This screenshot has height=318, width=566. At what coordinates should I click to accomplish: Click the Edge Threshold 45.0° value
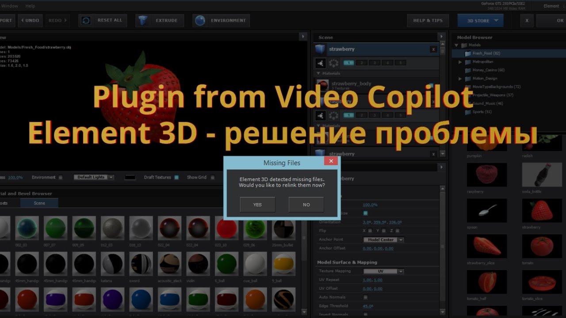(367, 306)
